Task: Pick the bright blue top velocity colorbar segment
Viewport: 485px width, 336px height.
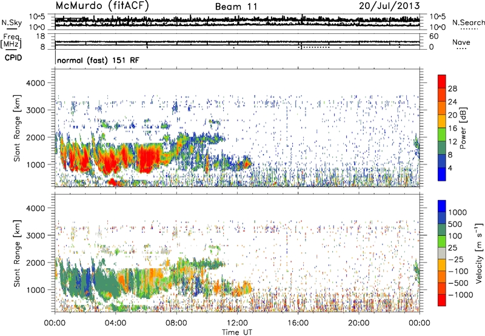Action: coord(442,206)
